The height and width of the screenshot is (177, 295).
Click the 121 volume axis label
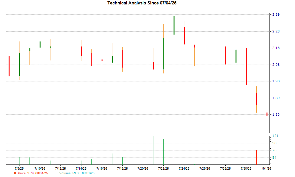(x=275, y=136)
